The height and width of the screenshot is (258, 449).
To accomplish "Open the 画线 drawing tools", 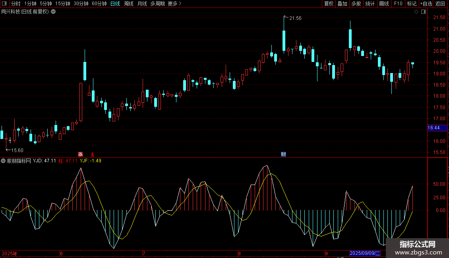I will pos(384,4).
